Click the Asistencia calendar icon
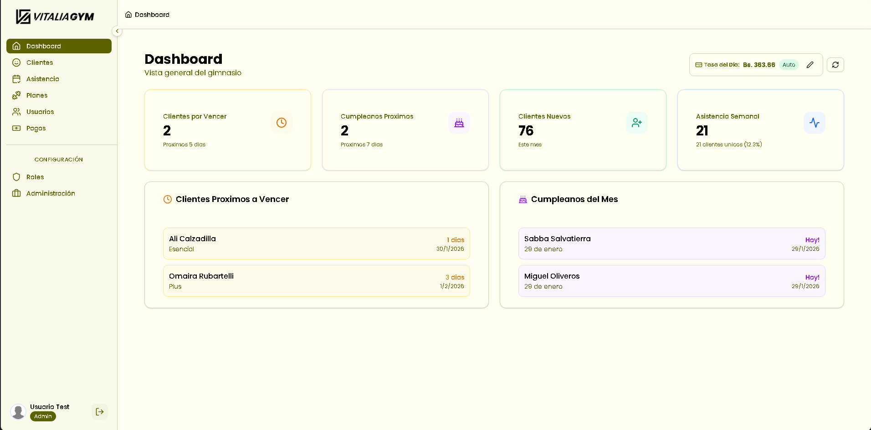This screenshot has height=430, width=871. [x=16, y=79]
